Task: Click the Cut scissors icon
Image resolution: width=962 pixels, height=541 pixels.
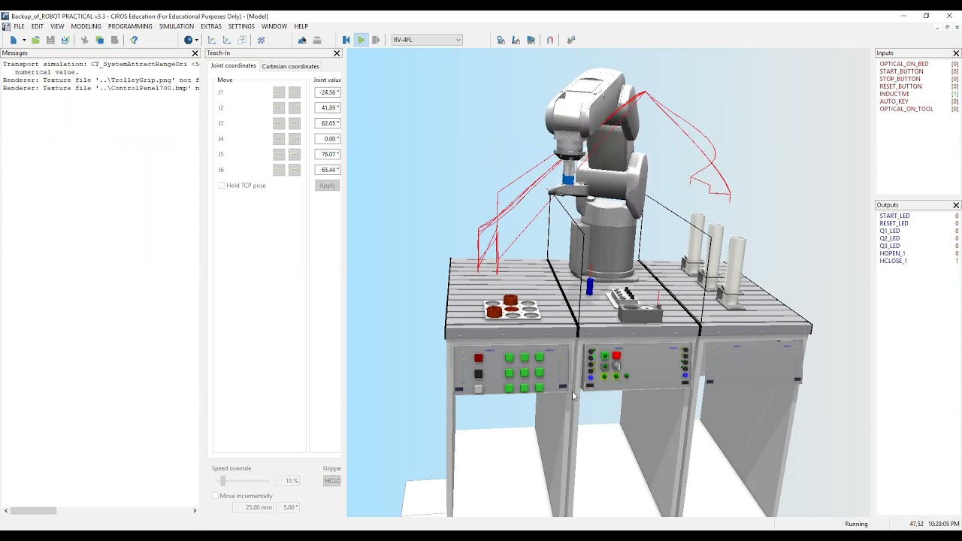Action: (x=84, y=40)
